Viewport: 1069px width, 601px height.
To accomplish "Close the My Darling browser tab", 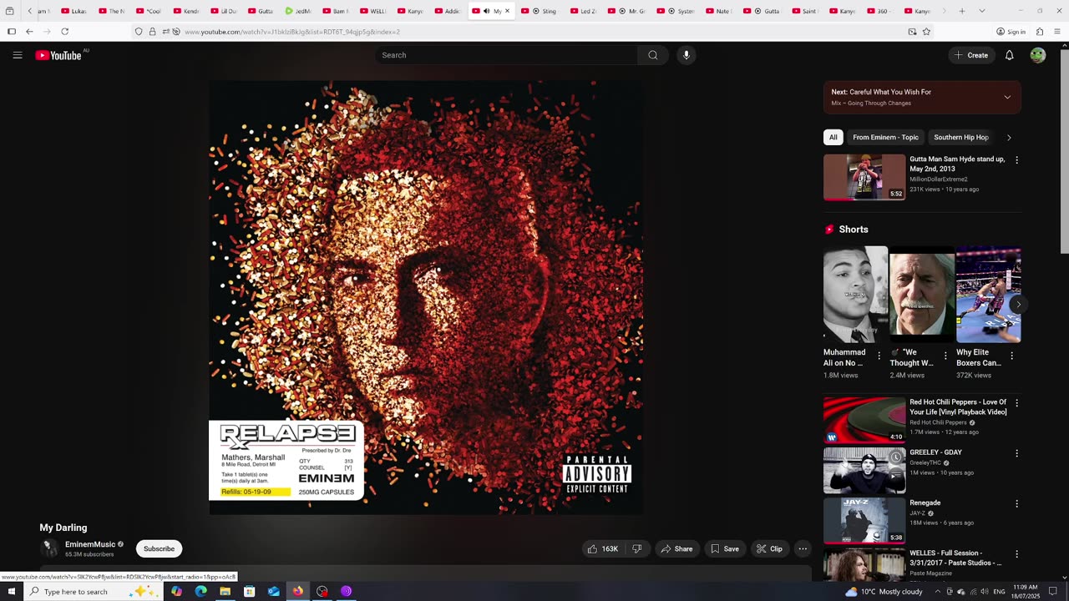I will pos(507,11).
